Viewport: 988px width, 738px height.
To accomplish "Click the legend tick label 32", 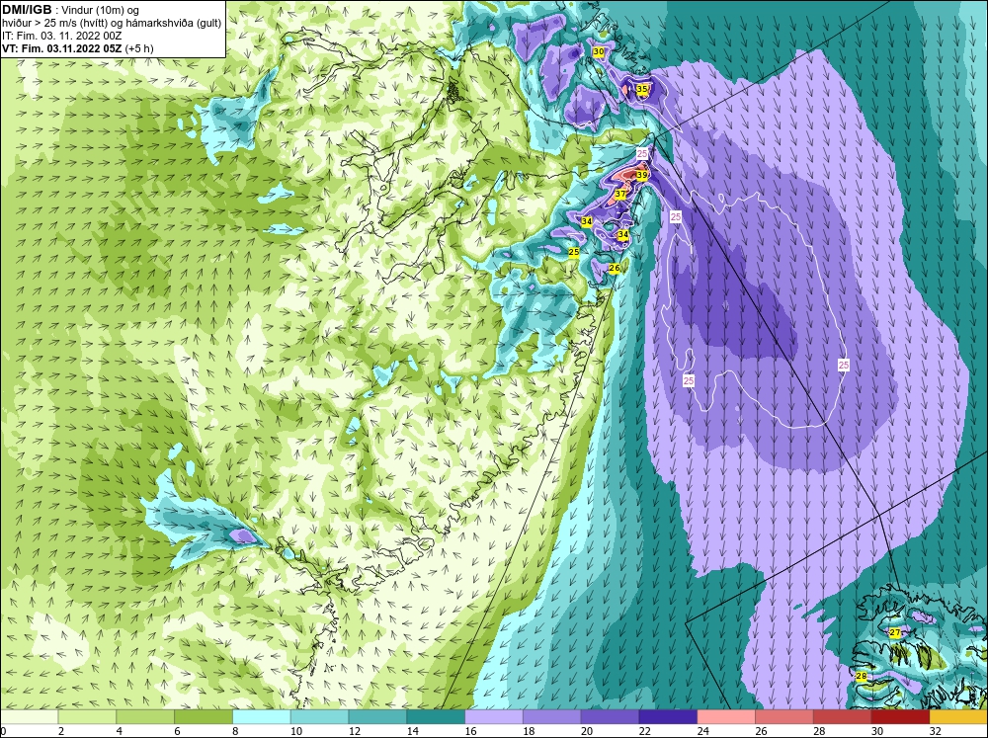I will click(x=935, y=731).
